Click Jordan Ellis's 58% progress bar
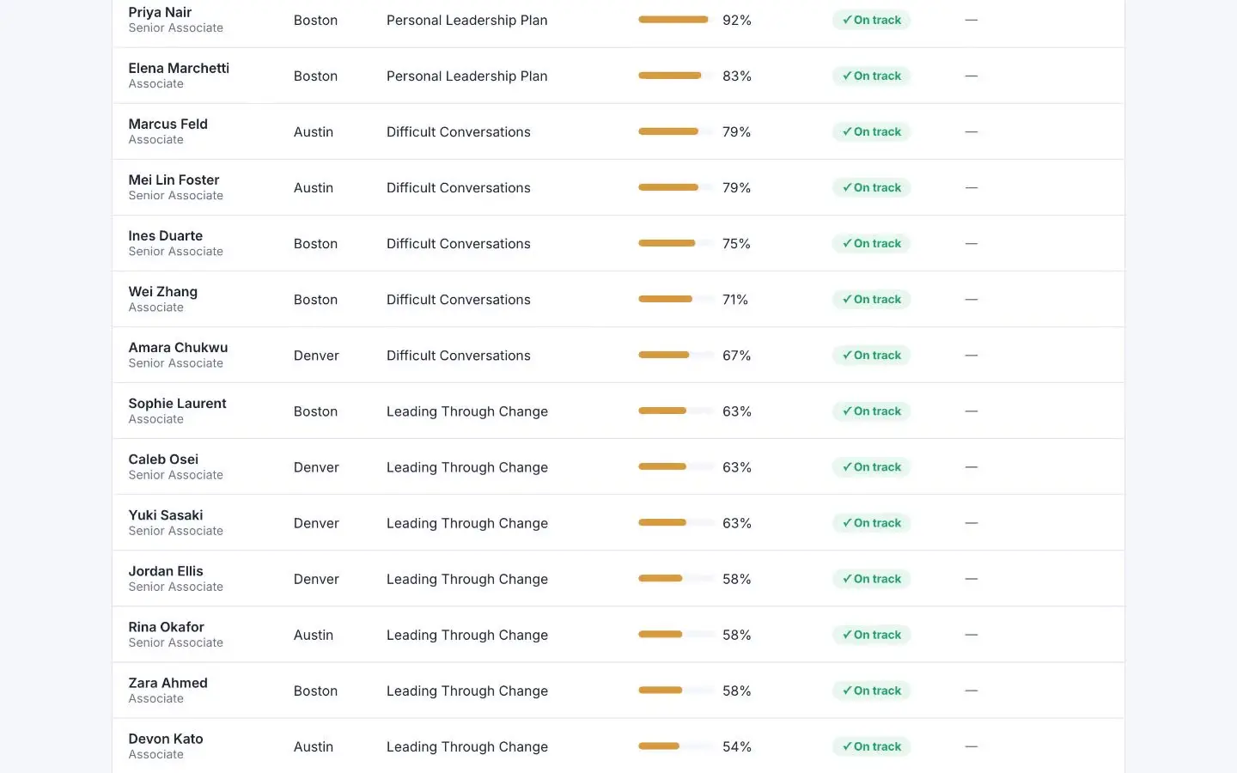Viewport: 1237px width, 773px height. [x=676, y=578]
